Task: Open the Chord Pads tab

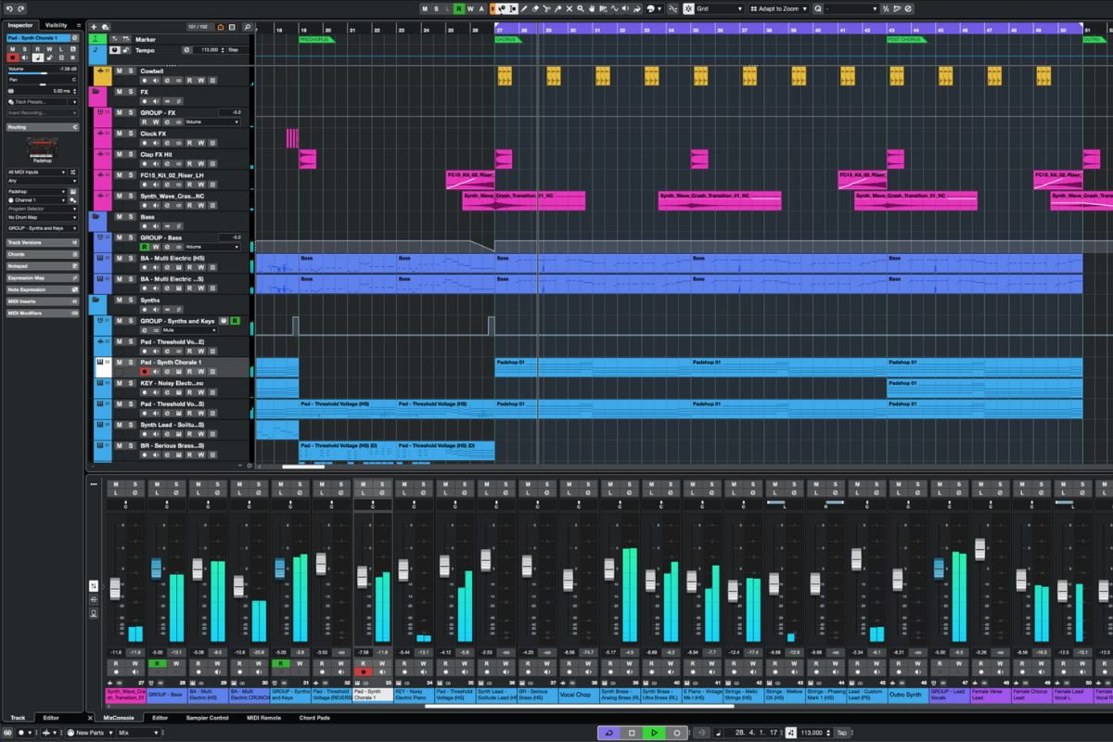Action: (x=313, y=717)
